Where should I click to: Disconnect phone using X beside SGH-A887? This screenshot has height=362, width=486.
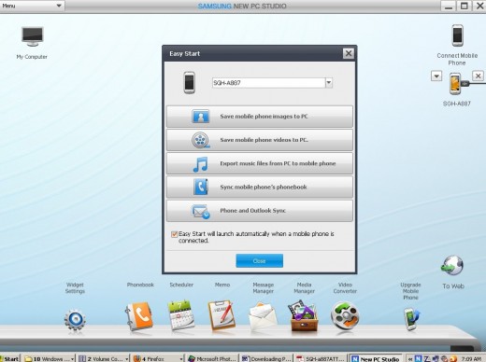(x=478, y=76)
